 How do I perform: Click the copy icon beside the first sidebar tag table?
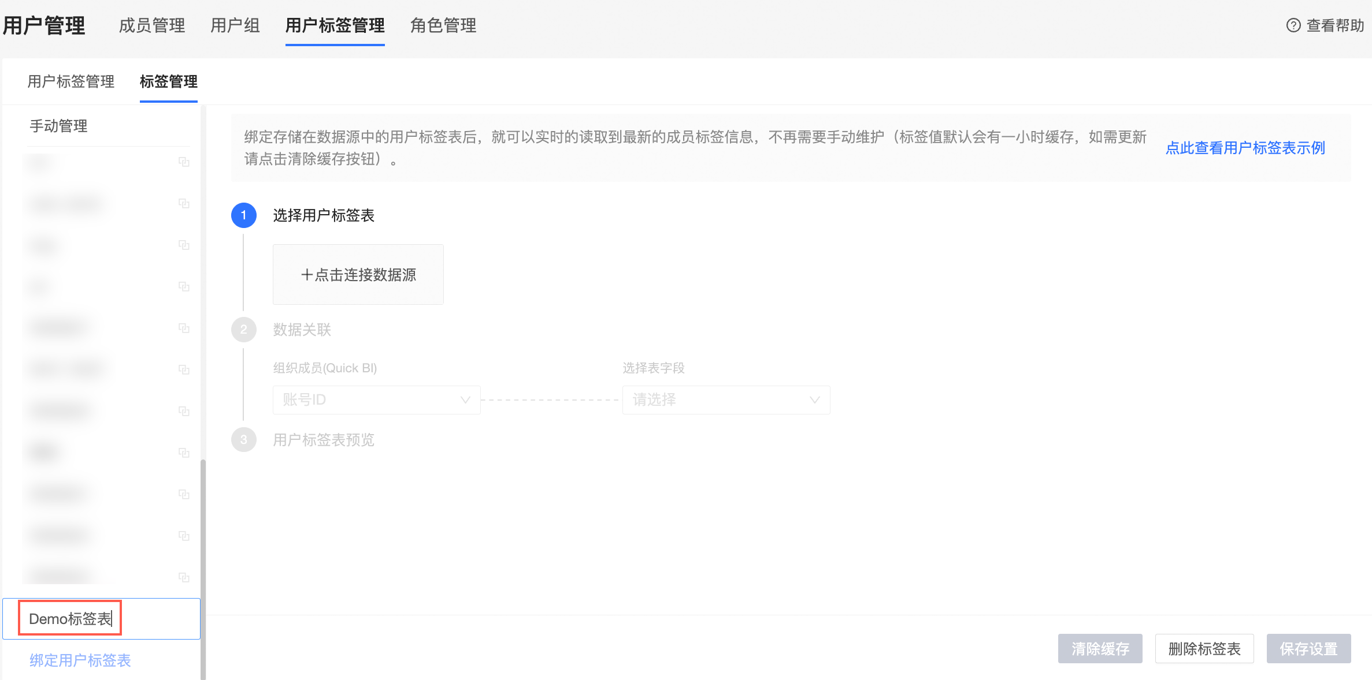184,162
